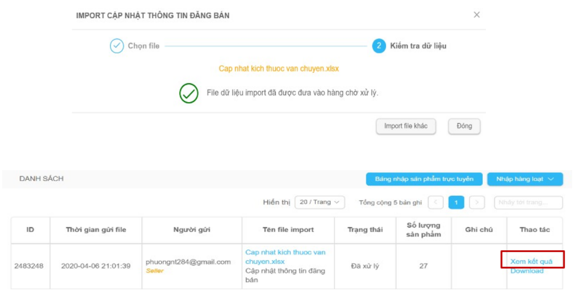Click the "Xem kết quả" link
This screenshot has width=579, height=295.
point(531,261)
